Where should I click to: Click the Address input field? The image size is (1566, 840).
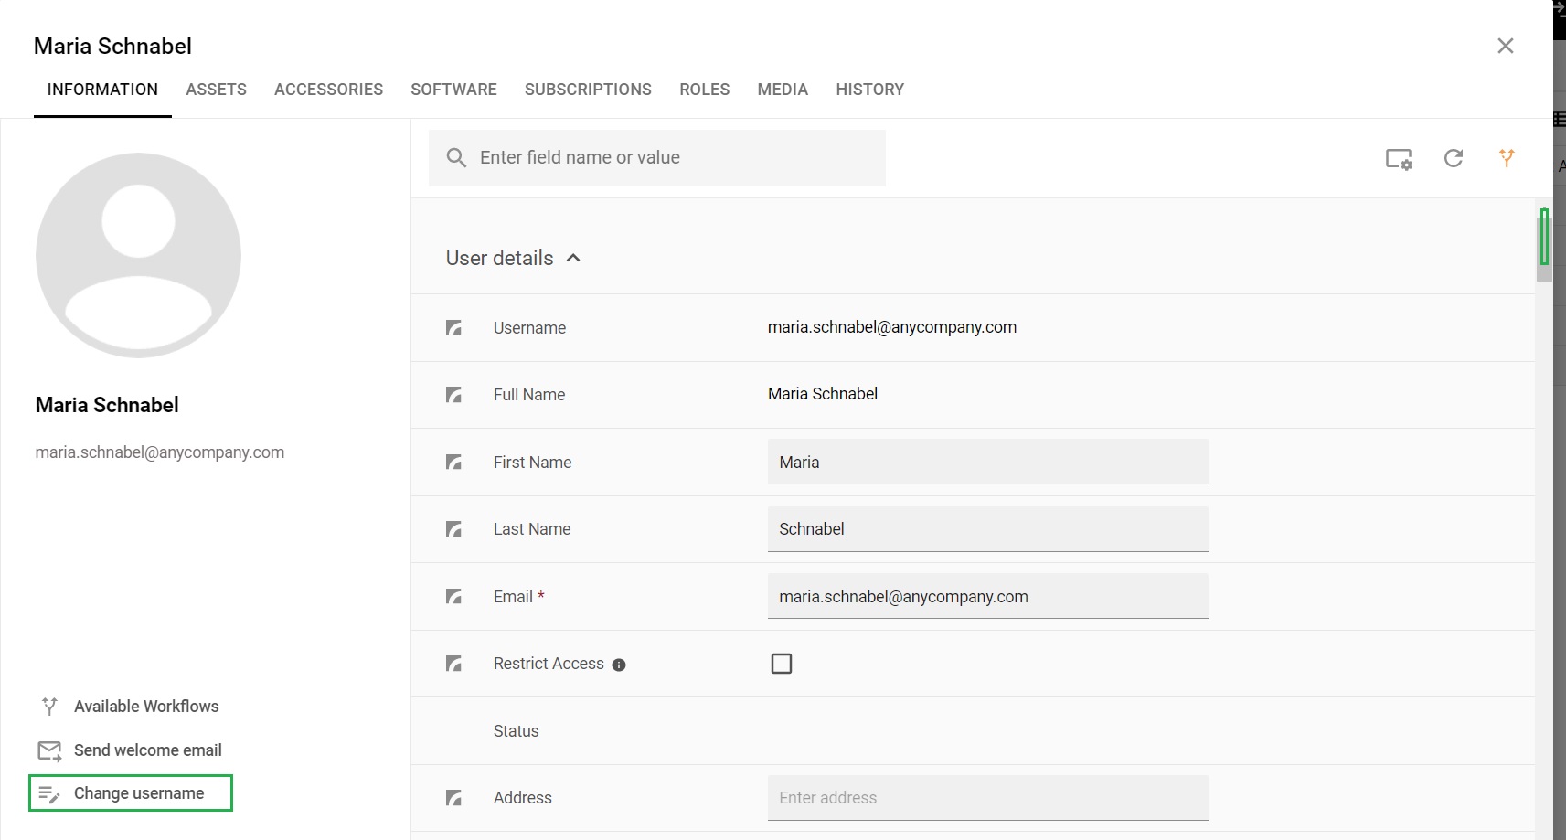tap(986, 797)
